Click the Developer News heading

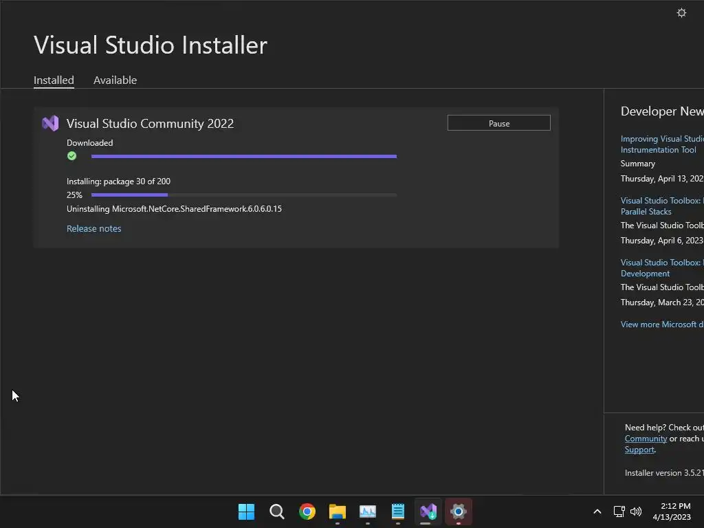662,111
